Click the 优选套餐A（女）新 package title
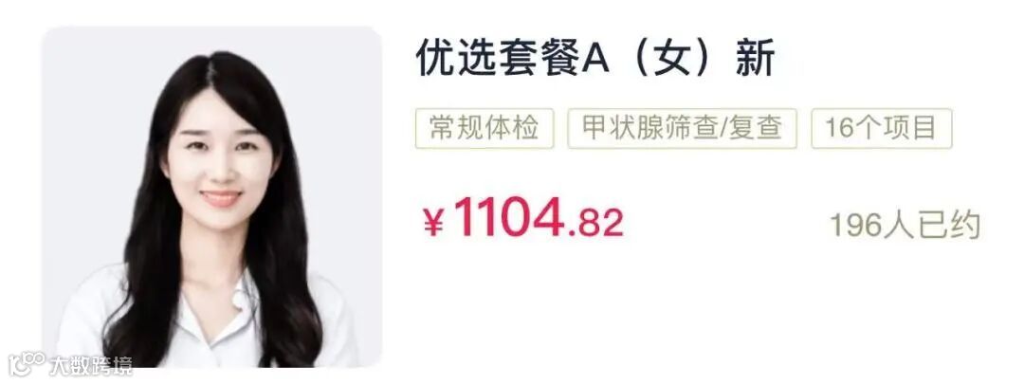Screen dimensions: 1024x384 point(595,60)
